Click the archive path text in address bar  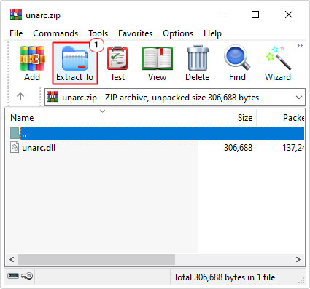(x=160, y=98)
